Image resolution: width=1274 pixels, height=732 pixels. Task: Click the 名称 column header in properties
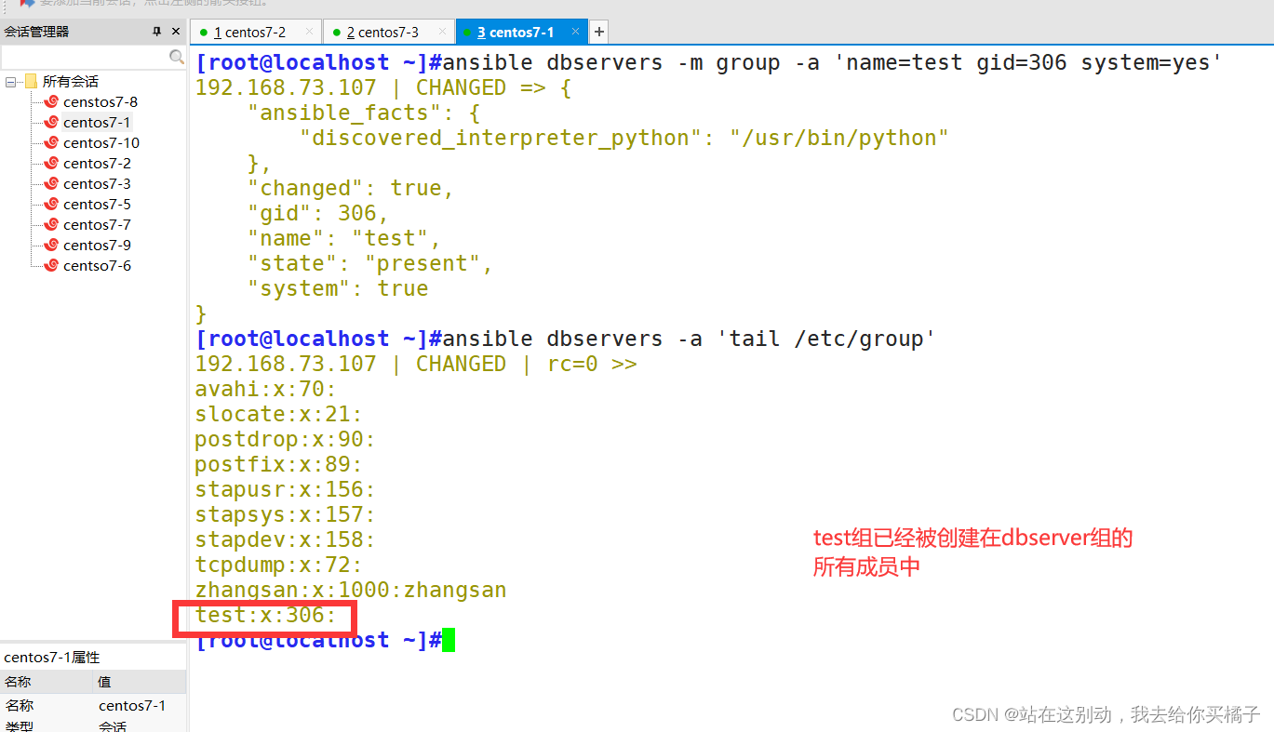[47, 682]
